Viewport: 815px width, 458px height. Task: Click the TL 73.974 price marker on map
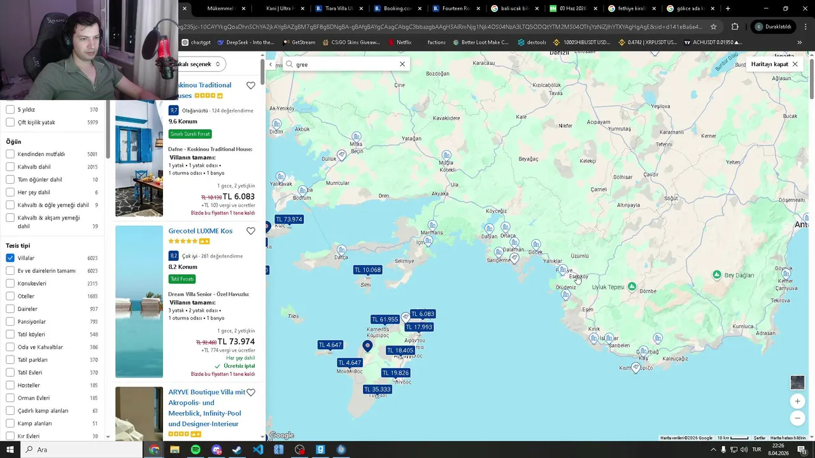(289, 219)
